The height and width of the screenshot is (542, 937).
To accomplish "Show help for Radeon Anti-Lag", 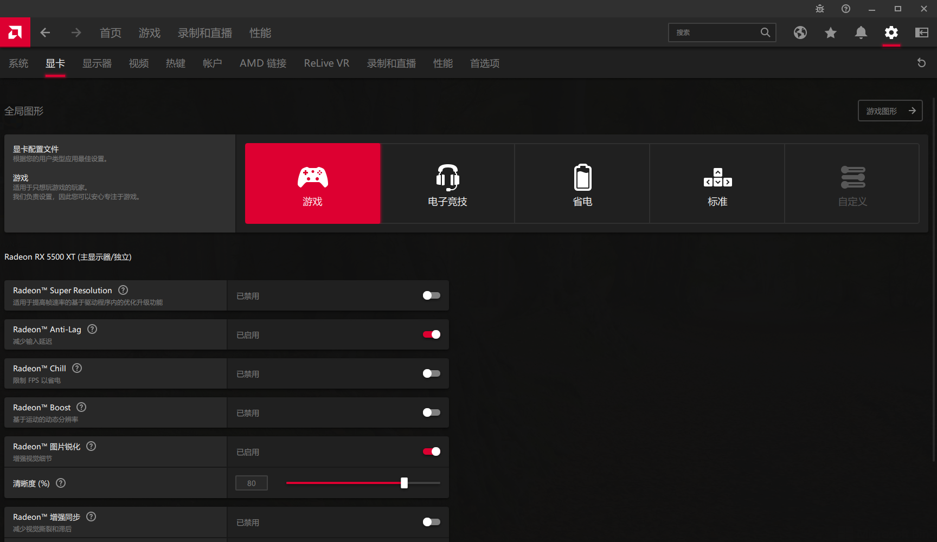I will point(92,329).
